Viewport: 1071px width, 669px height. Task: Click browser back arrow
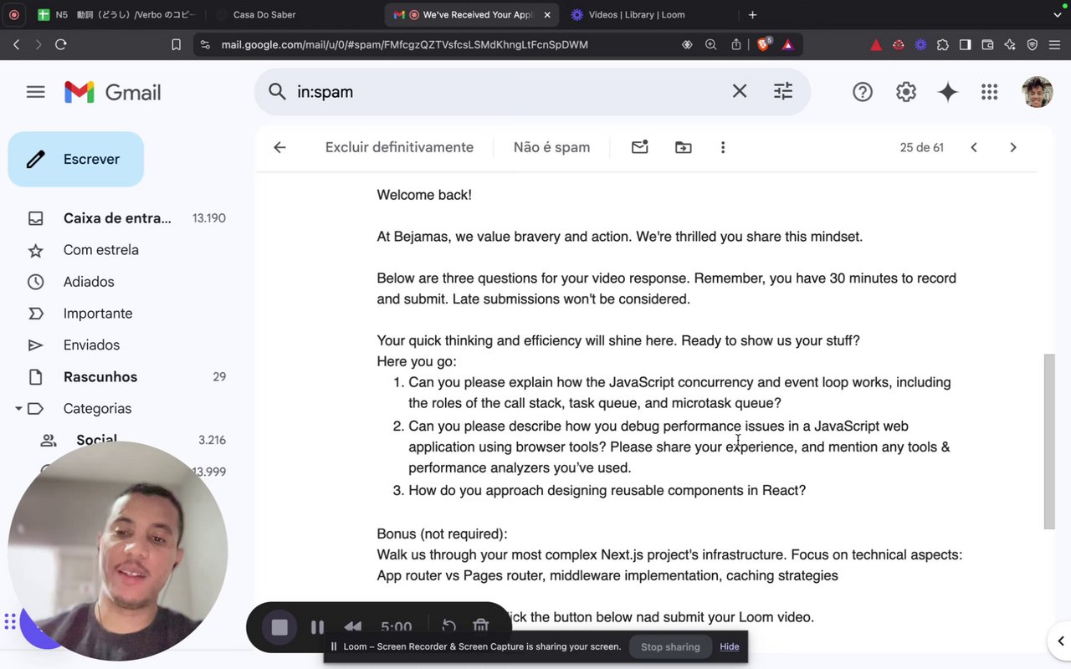tap(17, 44)
